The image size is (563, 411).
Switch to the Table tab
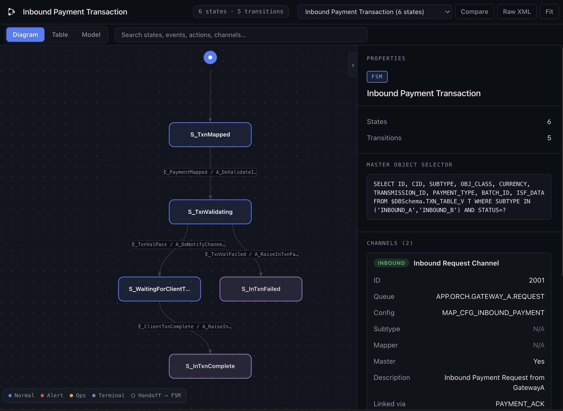[60, 35]
